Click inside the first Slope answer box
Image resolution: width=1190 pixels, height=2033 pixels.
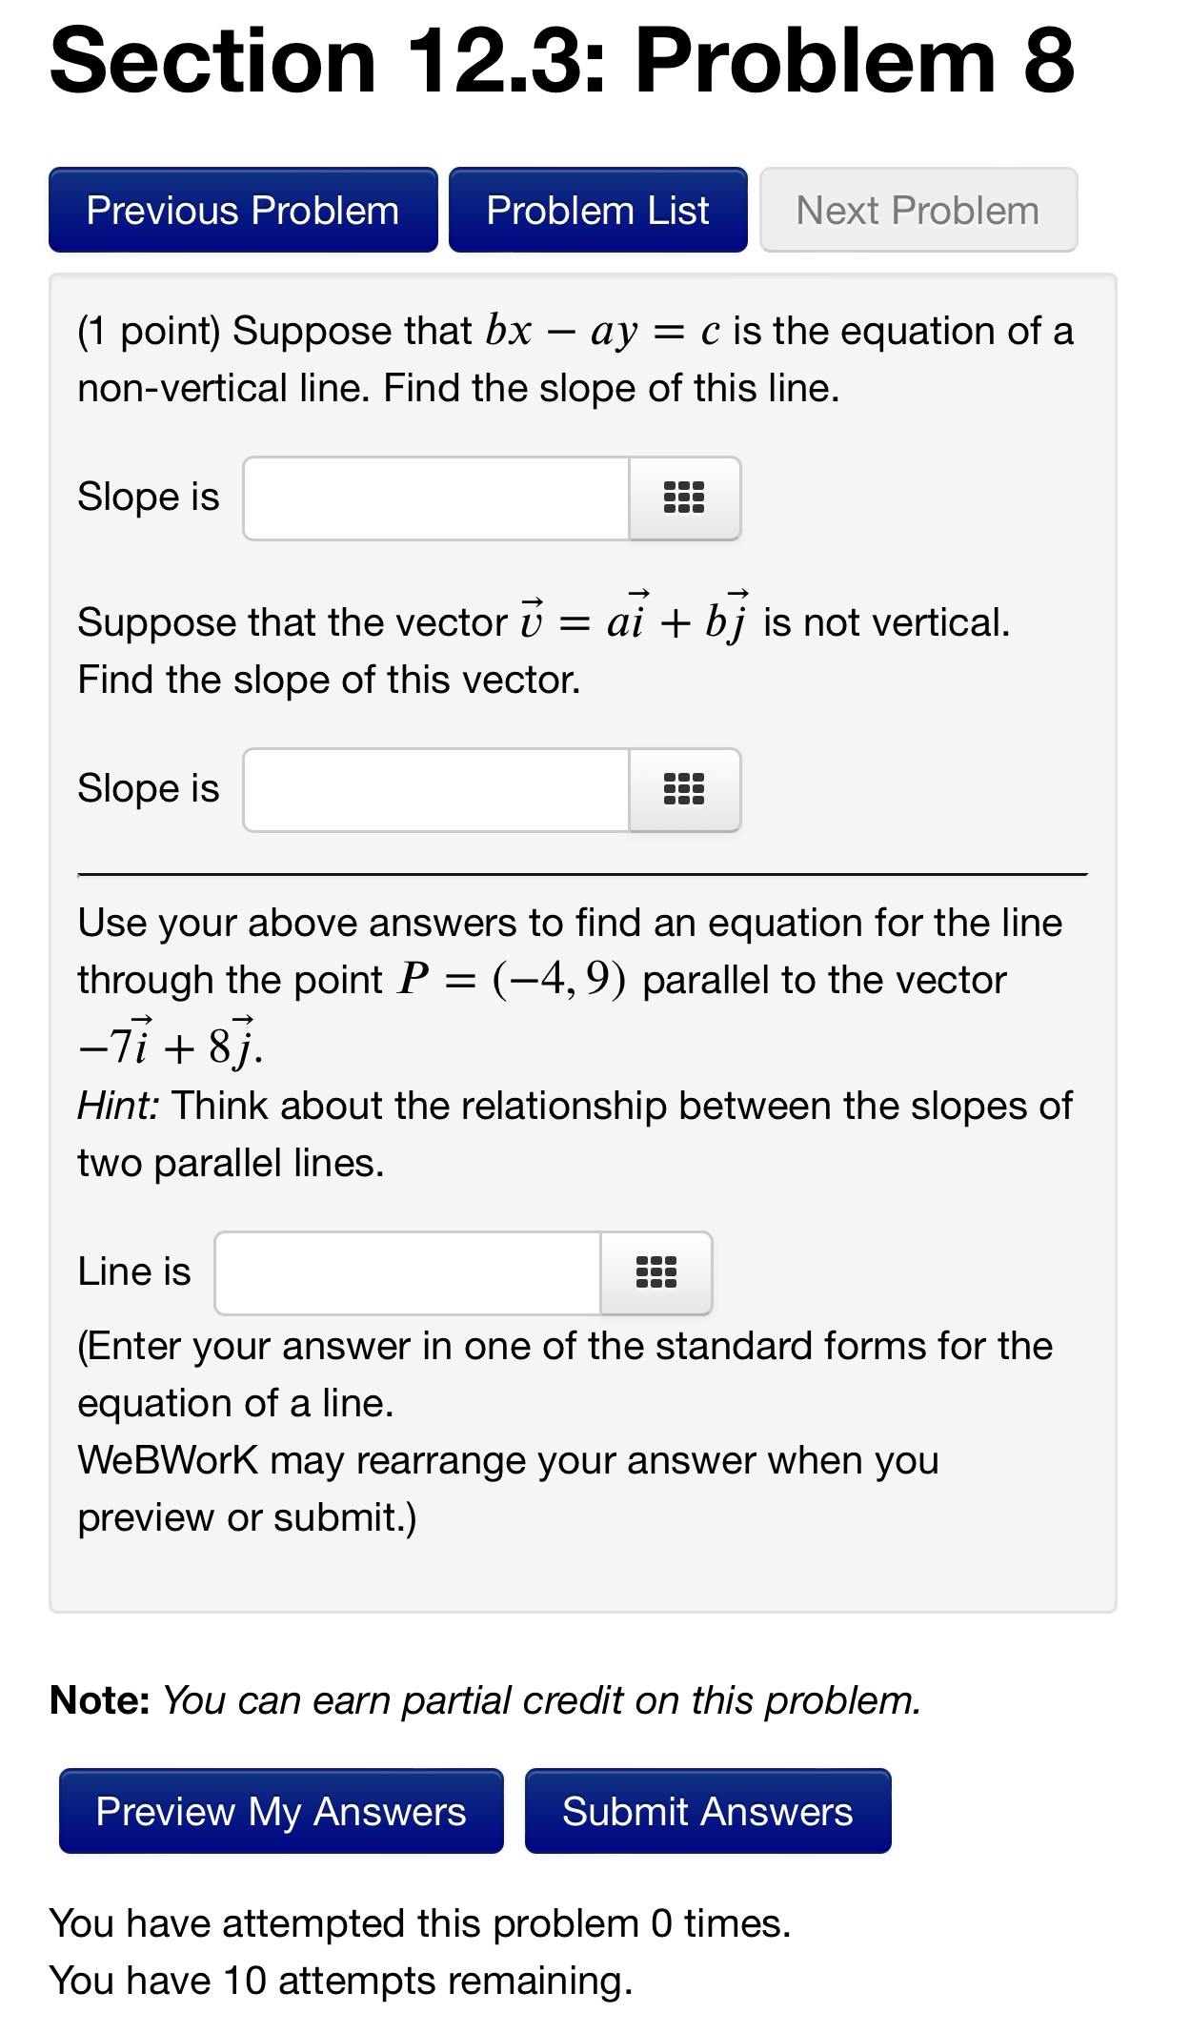point(434,499)
